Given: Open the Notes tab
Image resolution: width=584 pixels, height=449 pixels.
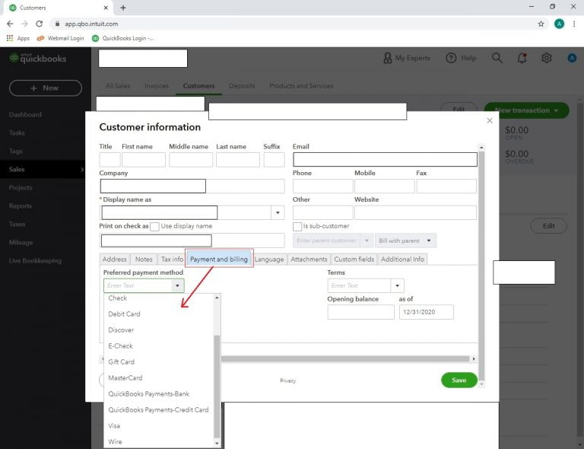Looking at the screenshot, I should point(144,259).
